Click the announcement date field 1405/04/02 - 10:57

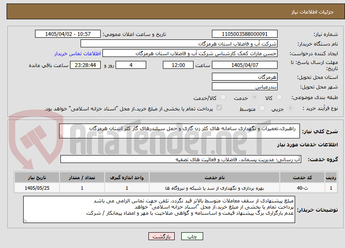coord(68,34)
